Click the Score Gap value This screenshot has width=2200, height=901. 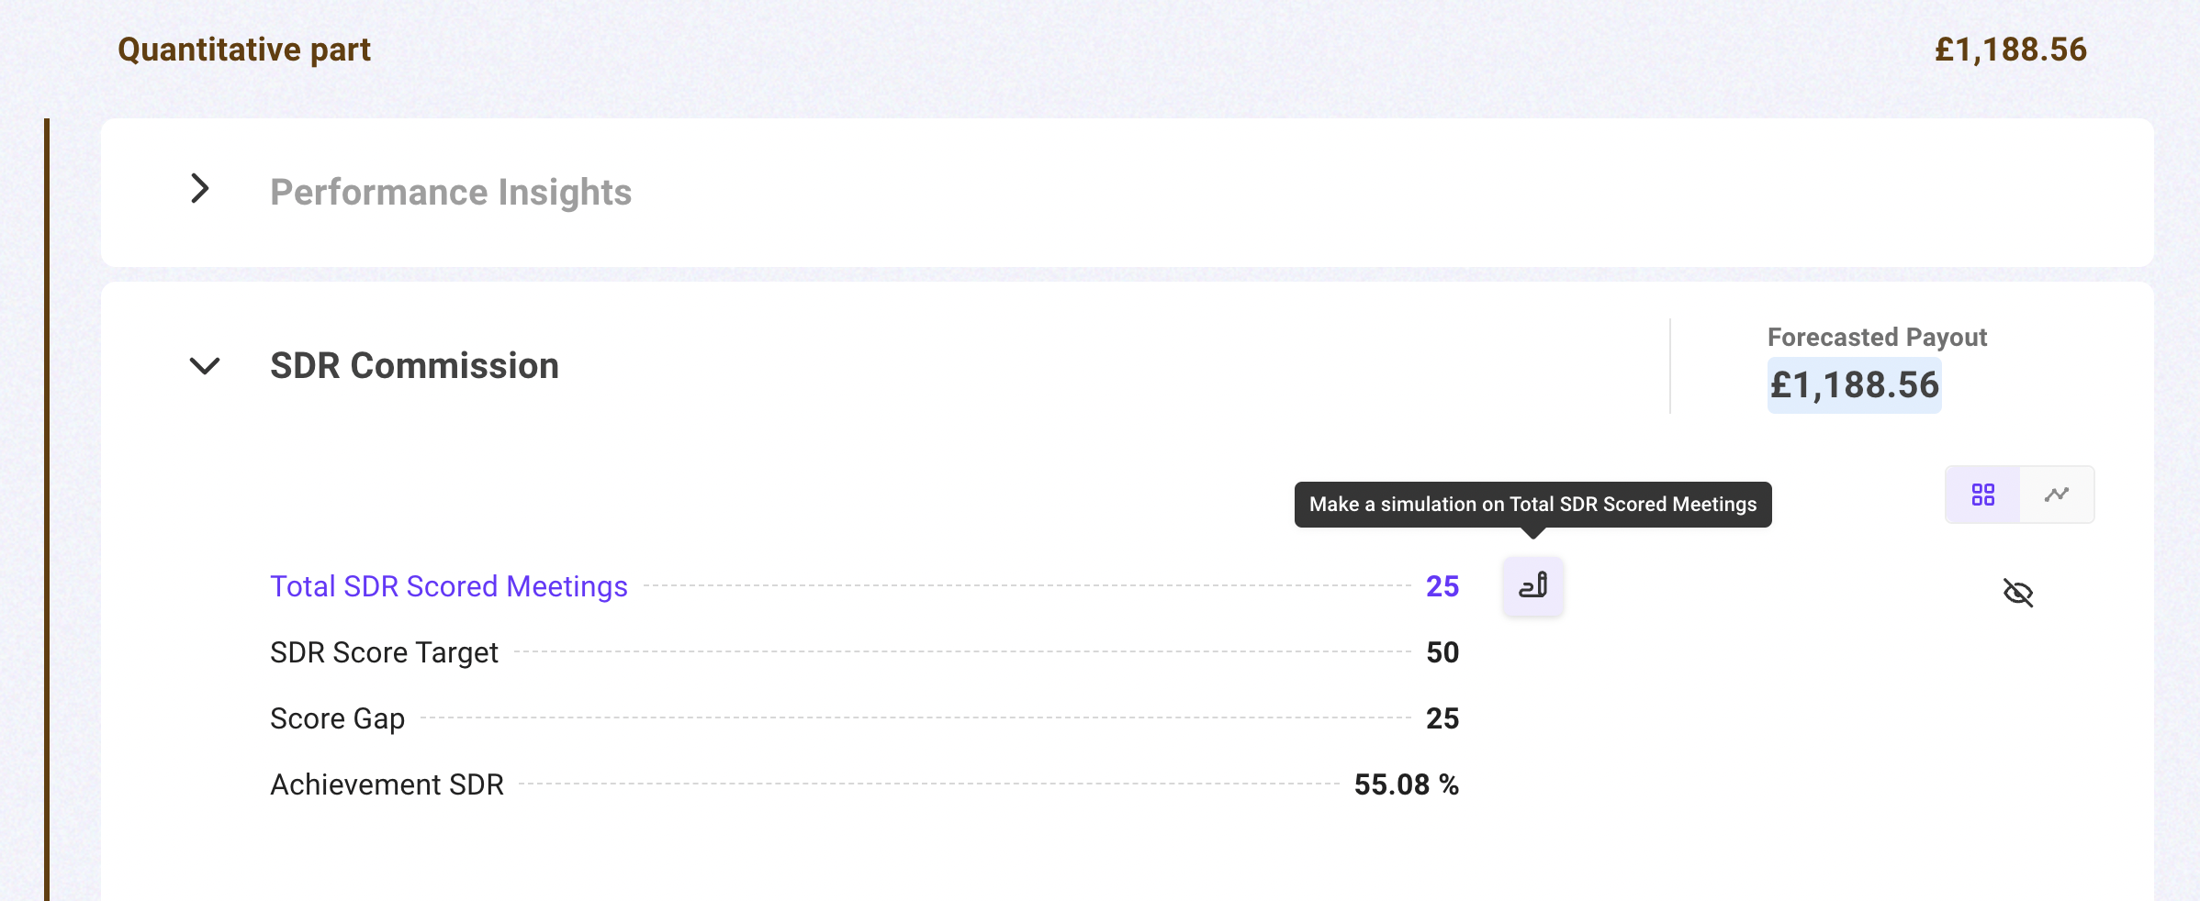(x=1442, y=718)
